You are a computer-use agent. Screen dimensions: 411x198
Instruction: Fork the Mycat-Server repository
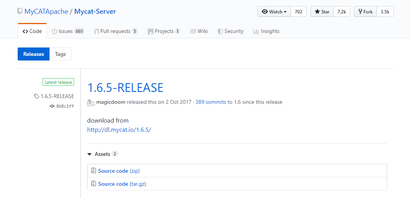[x=365, y=12]
